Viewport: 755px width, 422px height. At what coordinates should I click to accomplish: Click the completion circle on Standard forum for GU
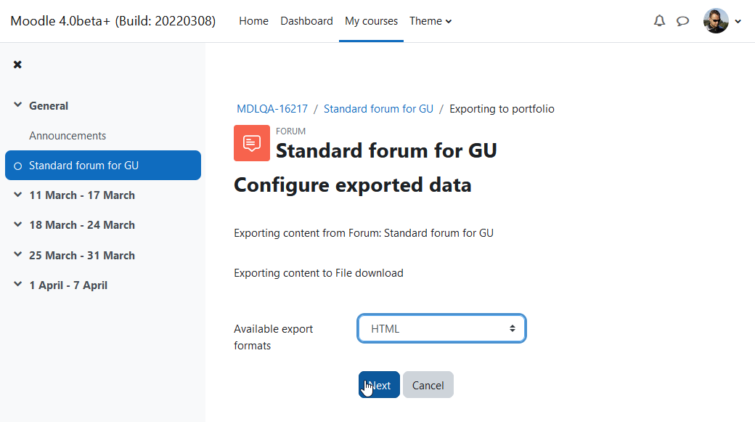(18, 166)
